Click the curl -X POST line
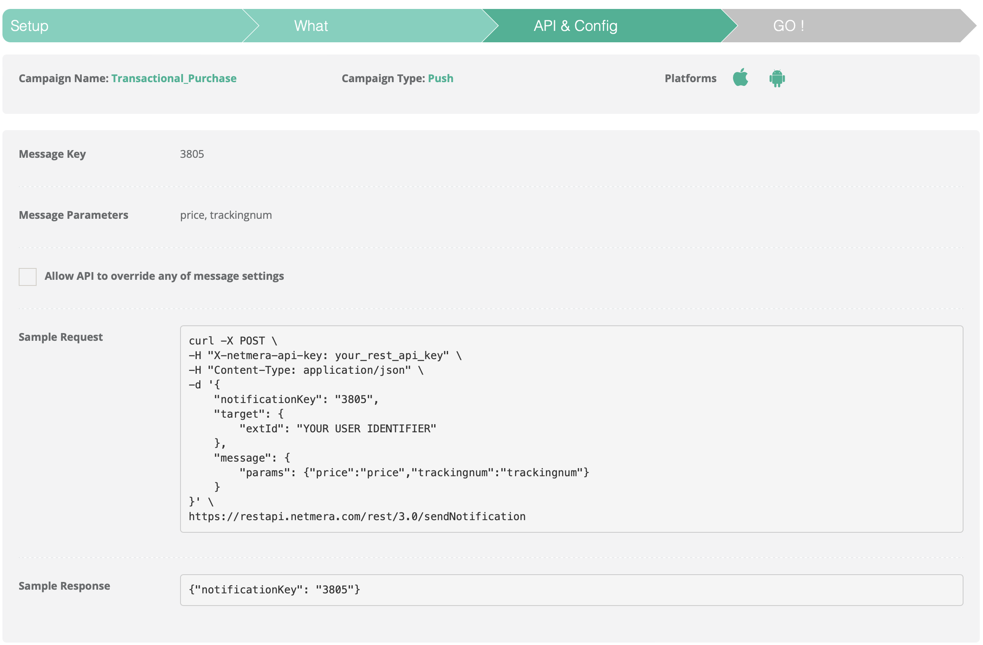 click(x=233, y=340)
